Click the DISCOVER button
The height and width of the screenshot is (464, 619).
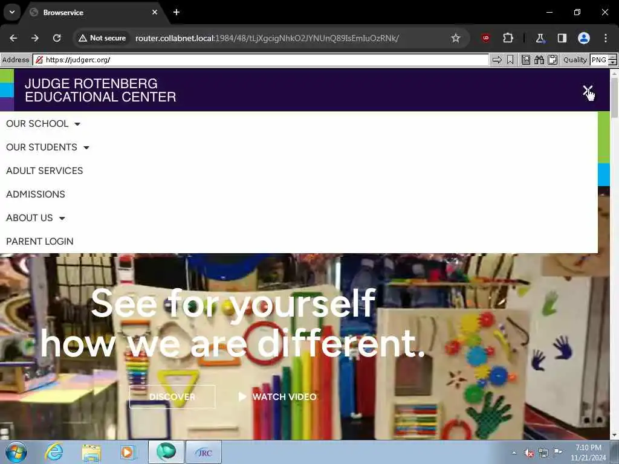[172, 396]
